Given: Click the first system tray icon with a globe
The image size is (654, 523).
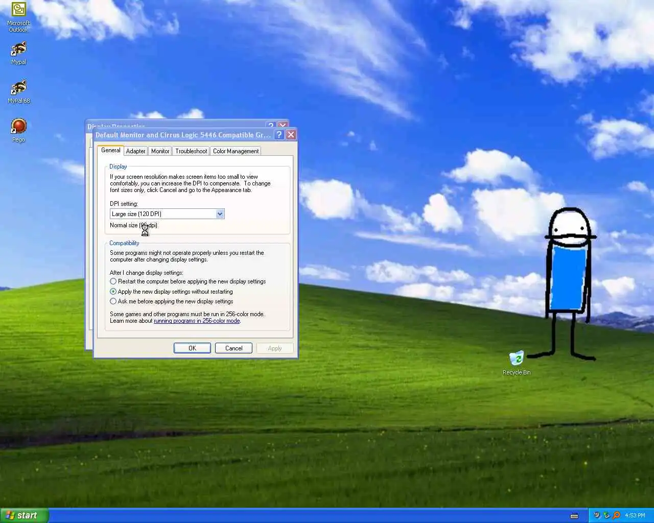Looking at the screenshot, I should pos(596,515).
